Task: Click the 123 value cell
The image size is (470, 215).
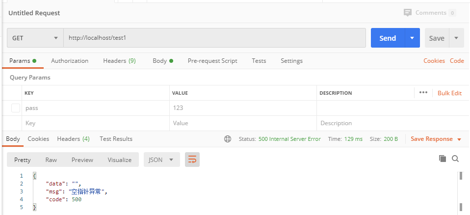Action: [243, 108]
